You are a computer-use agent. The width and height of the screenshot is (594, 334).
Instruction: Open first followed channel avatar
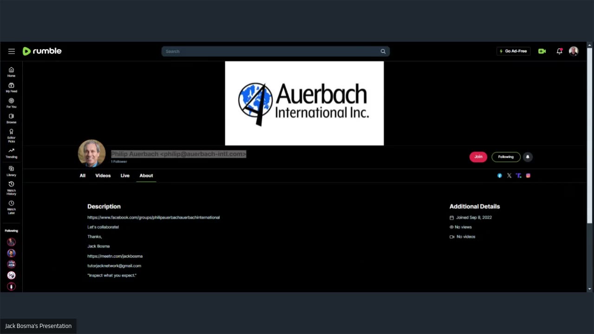(11, 242)
